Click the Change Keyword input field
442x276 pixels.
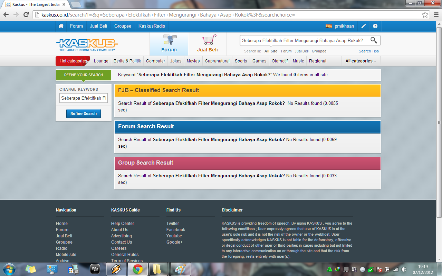coord(84,98)
